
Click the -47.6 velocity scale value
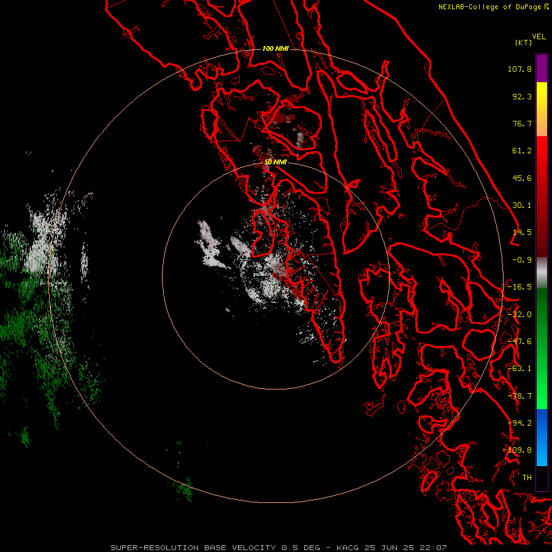(519, 342)
